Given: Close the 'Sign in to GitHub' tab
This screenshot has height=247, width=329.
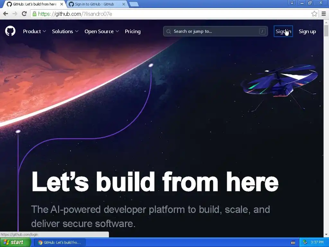Looking at the screenshot, I should tap(124, 4).
